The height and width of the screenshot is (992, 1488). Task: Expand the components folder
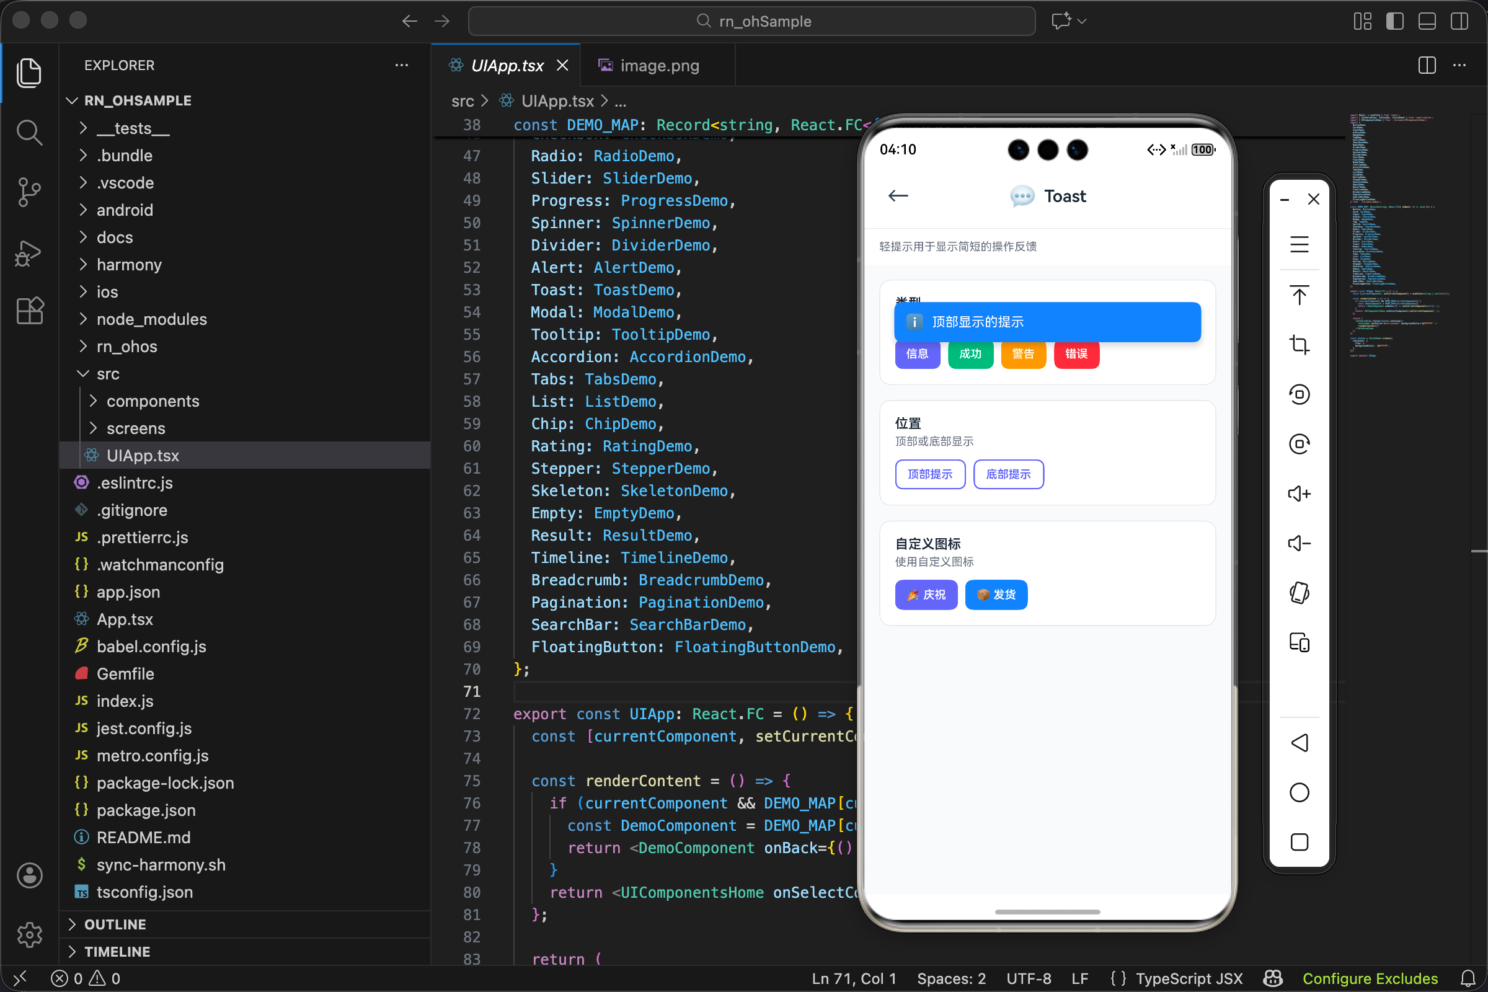click(153, 401)
